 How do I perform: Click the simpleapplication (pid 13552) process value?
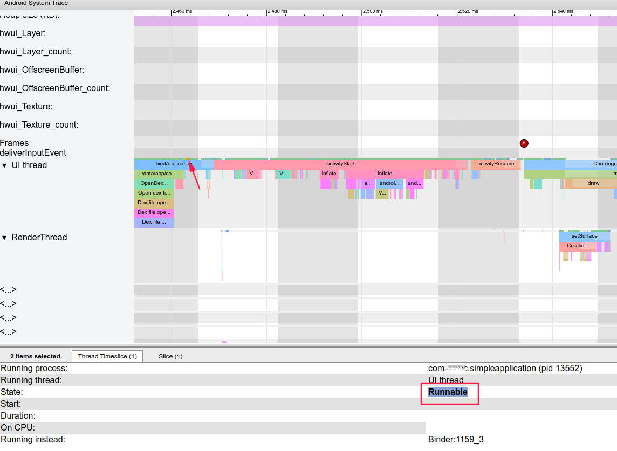click(505, 369)
